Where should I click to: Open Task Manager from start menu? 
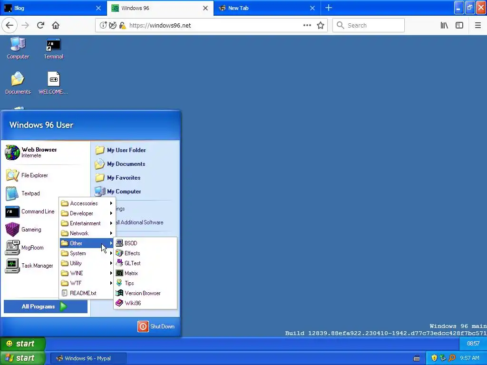pos(29,266)
